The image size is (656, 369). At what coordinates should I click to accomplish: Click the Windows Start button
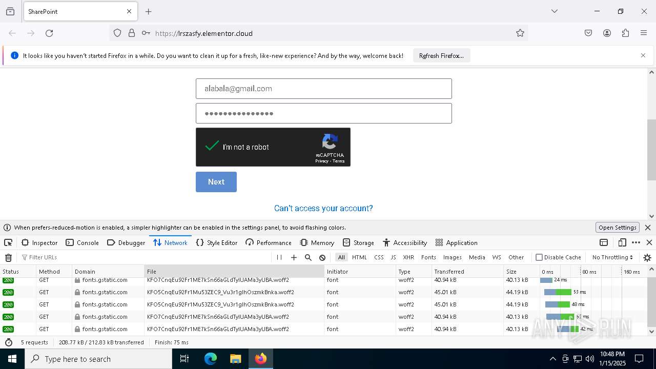point(12,359)
